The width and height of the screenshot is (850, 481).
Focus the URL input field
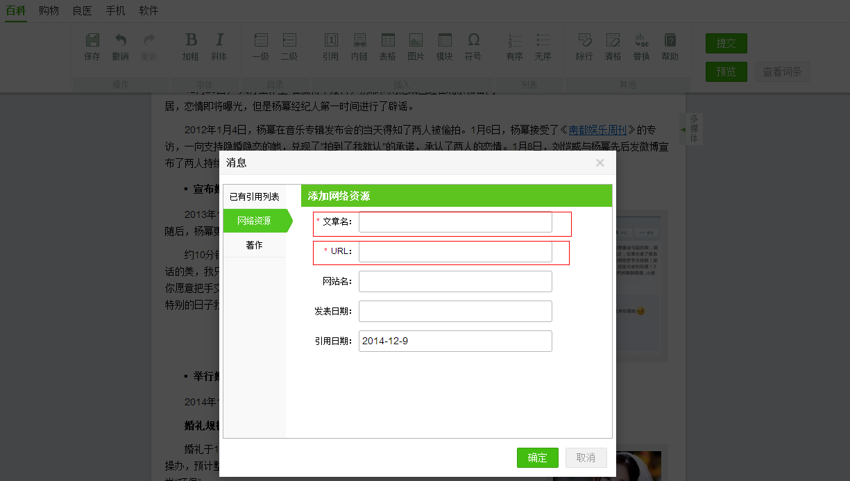pyautogui.click(x=455, y=251)
